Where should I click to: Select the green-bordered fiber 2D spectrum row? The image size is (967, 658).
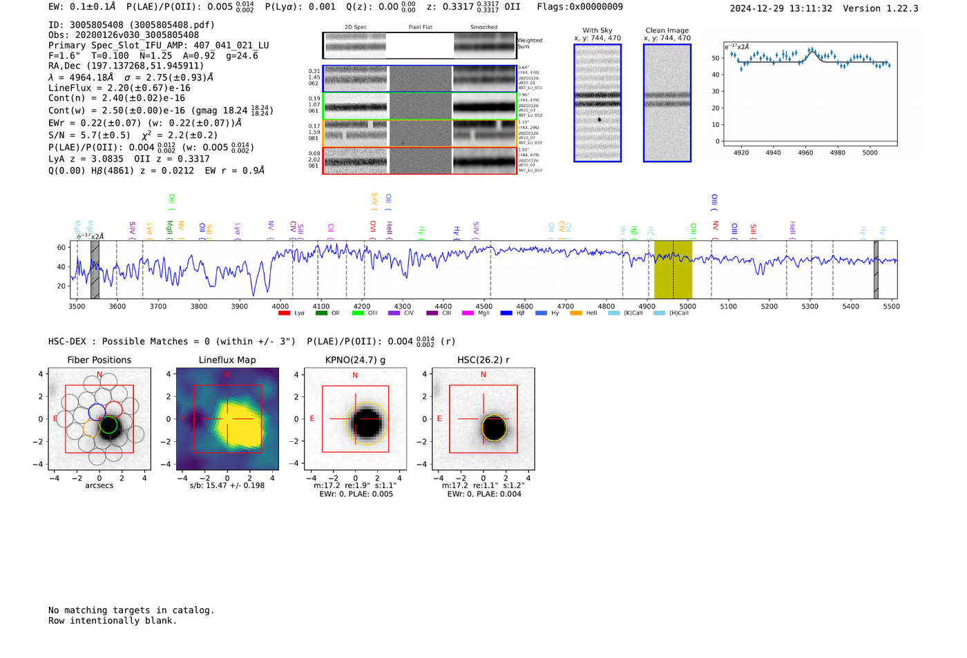point(419,106)
